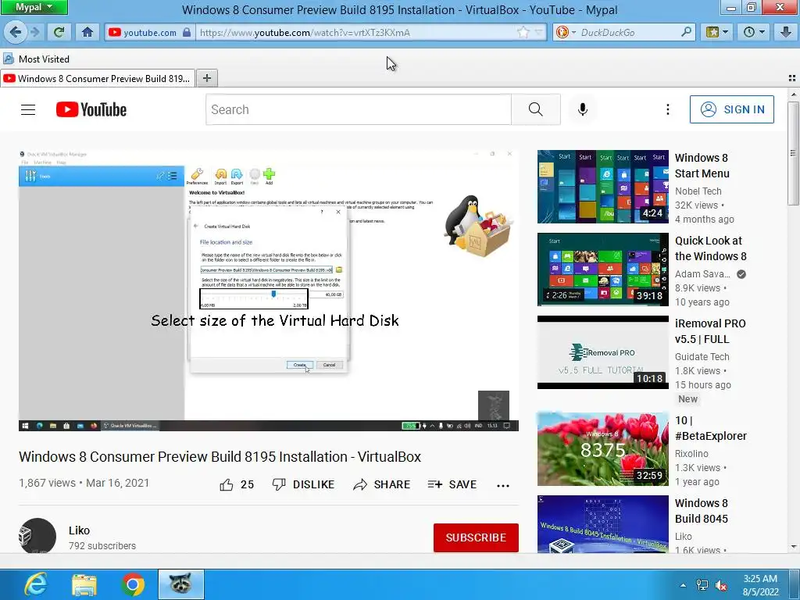Open the URL history dropdown arrow
800x600 pixels.
pos(538,32)
